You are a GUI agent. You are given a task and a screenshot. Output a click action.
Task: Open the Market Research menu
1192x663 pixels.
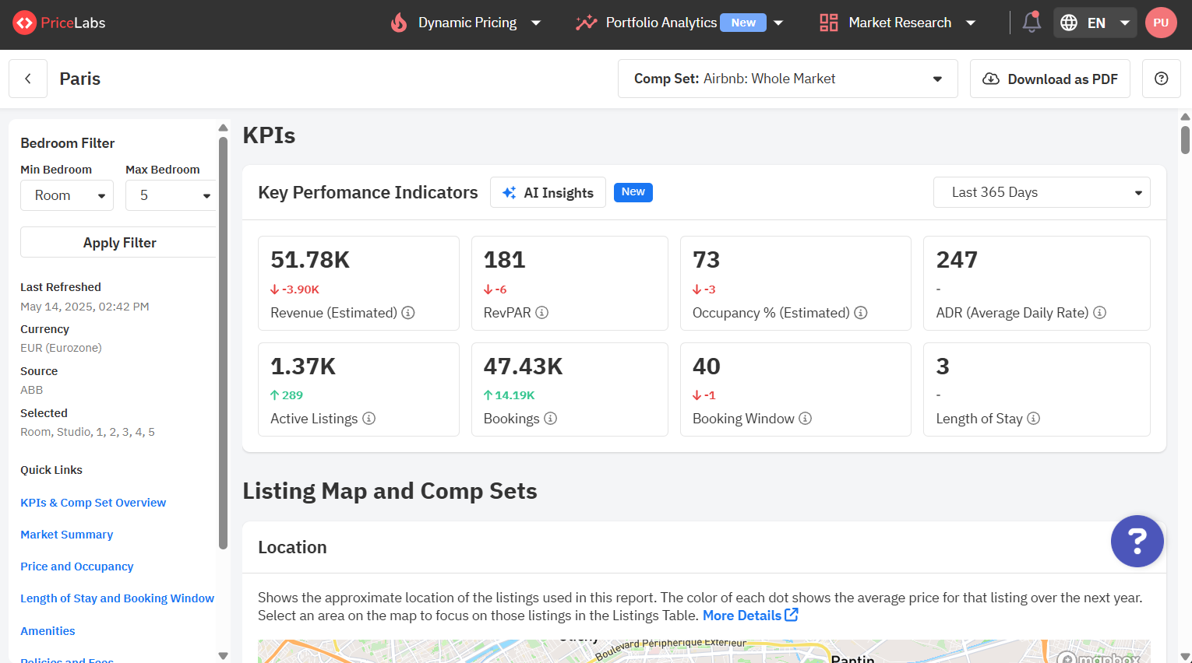(x=898, y=23)
